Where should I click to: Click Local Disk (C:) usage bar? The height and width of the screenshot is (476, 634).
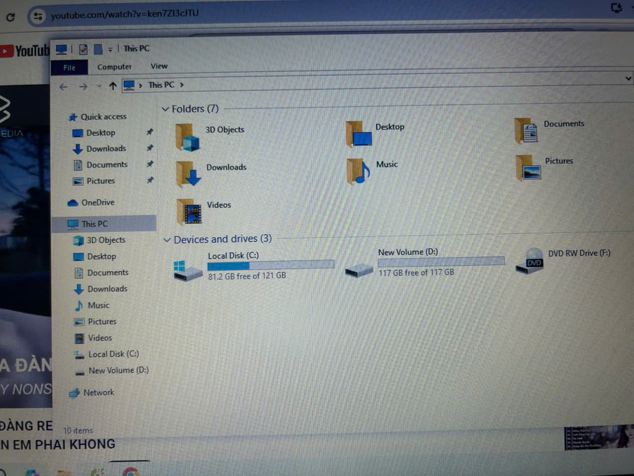pos(270,265)
